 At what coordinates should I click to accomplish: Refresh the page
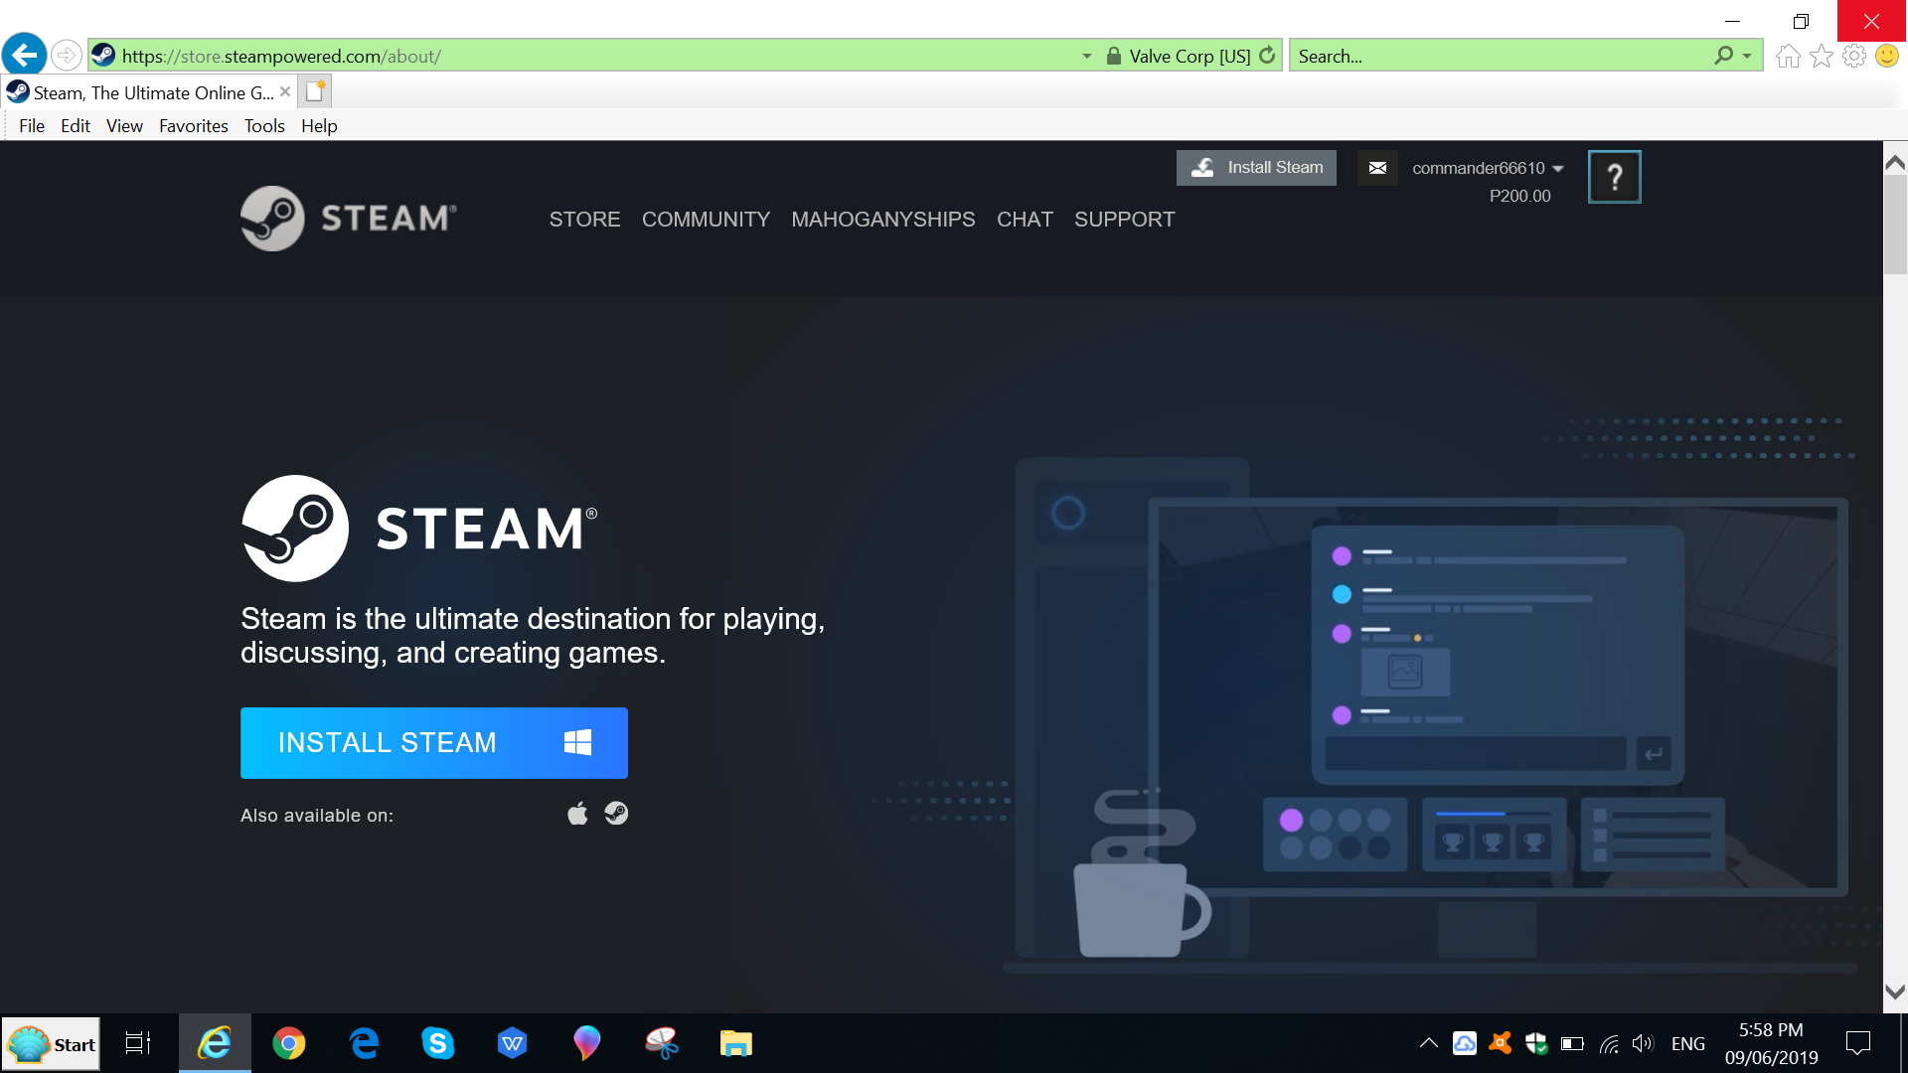point(1268,56)
